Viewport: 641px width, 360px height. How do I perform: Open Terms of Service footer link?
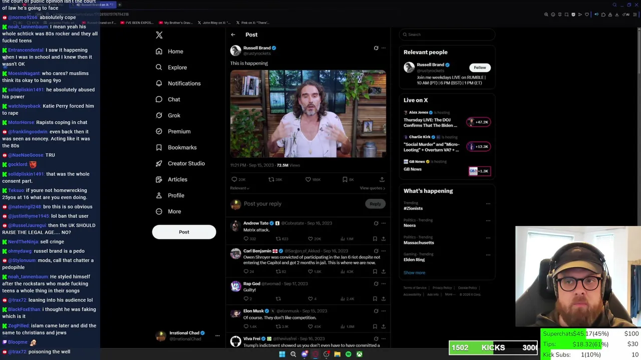click(x=415, y=288)
